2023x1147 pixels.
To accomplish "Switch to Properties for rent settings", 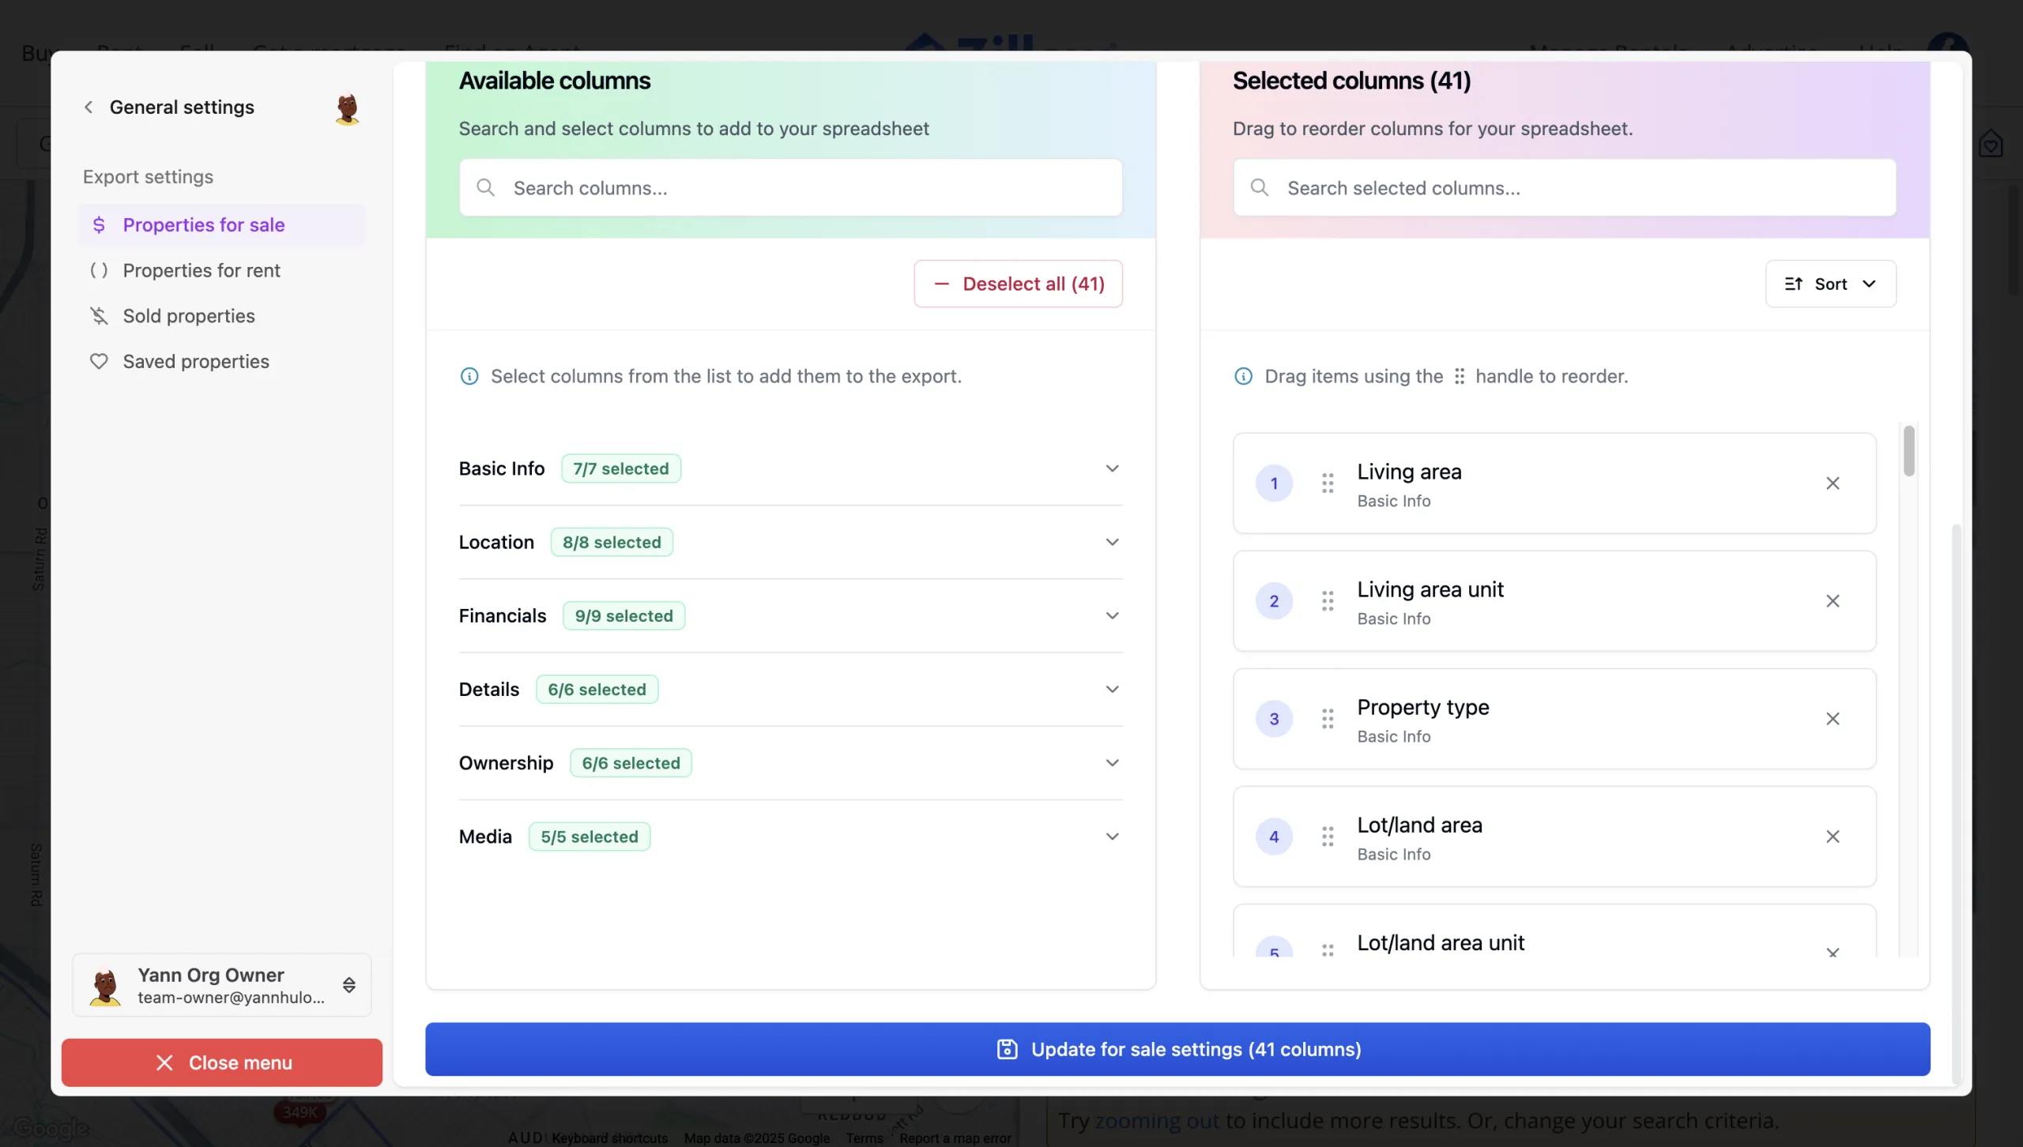I will click(x=201, y=270).
